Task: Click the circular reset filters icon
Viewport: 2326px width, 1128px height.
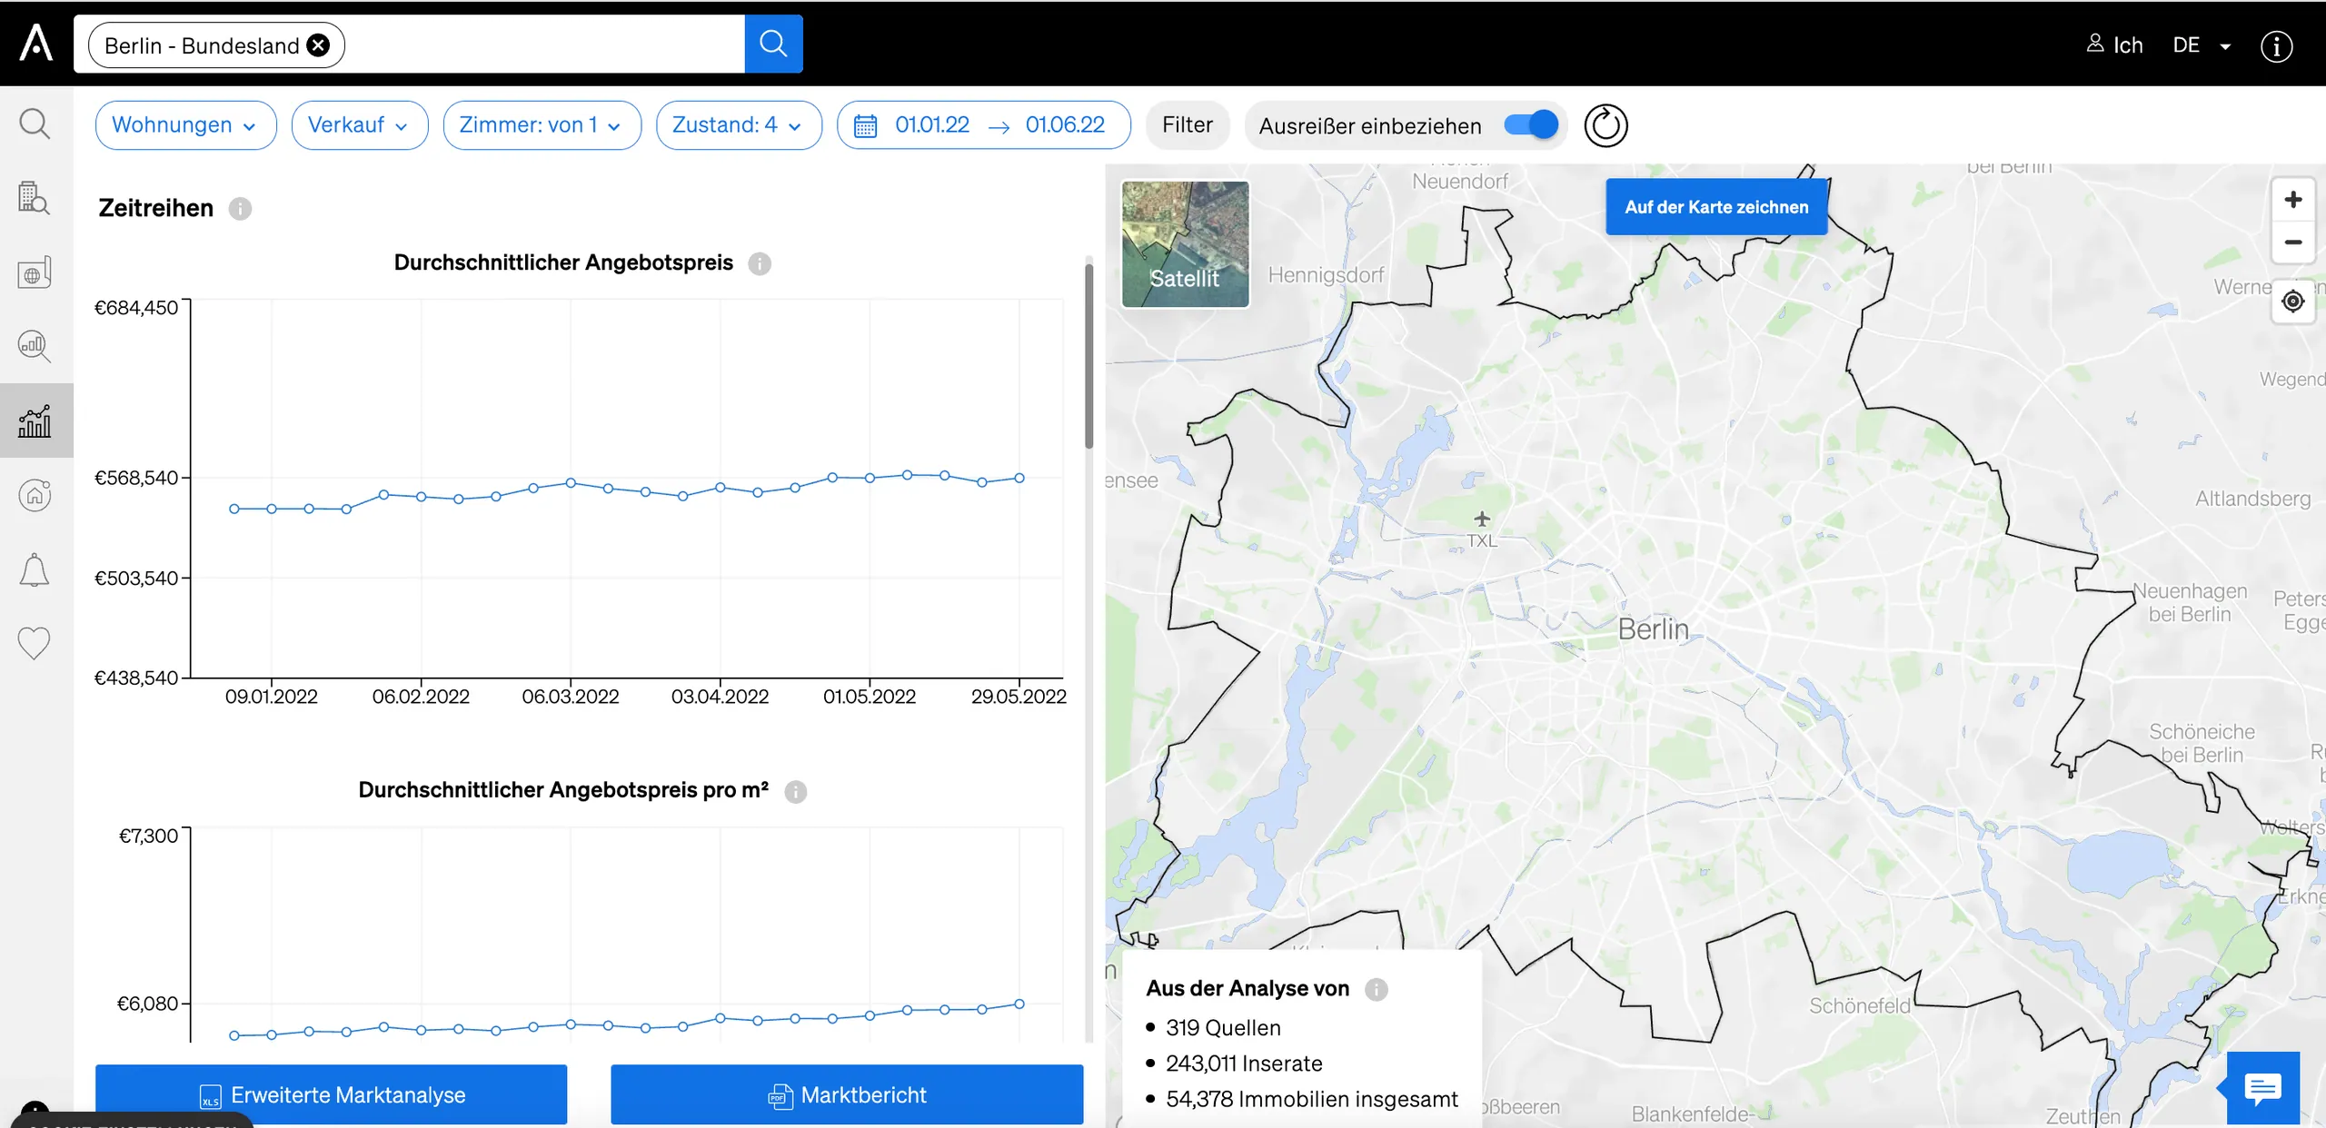Action: 1605,125
